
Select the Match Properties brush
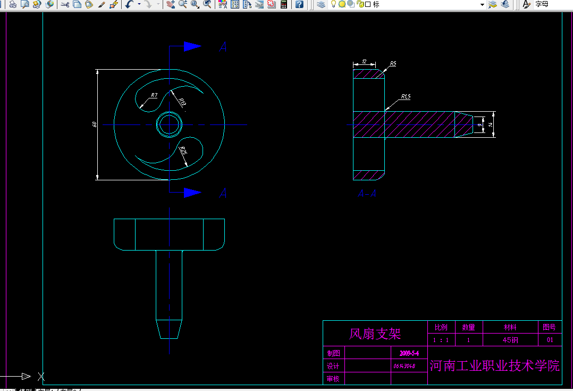pyautogui.click(x=102, y=4)
